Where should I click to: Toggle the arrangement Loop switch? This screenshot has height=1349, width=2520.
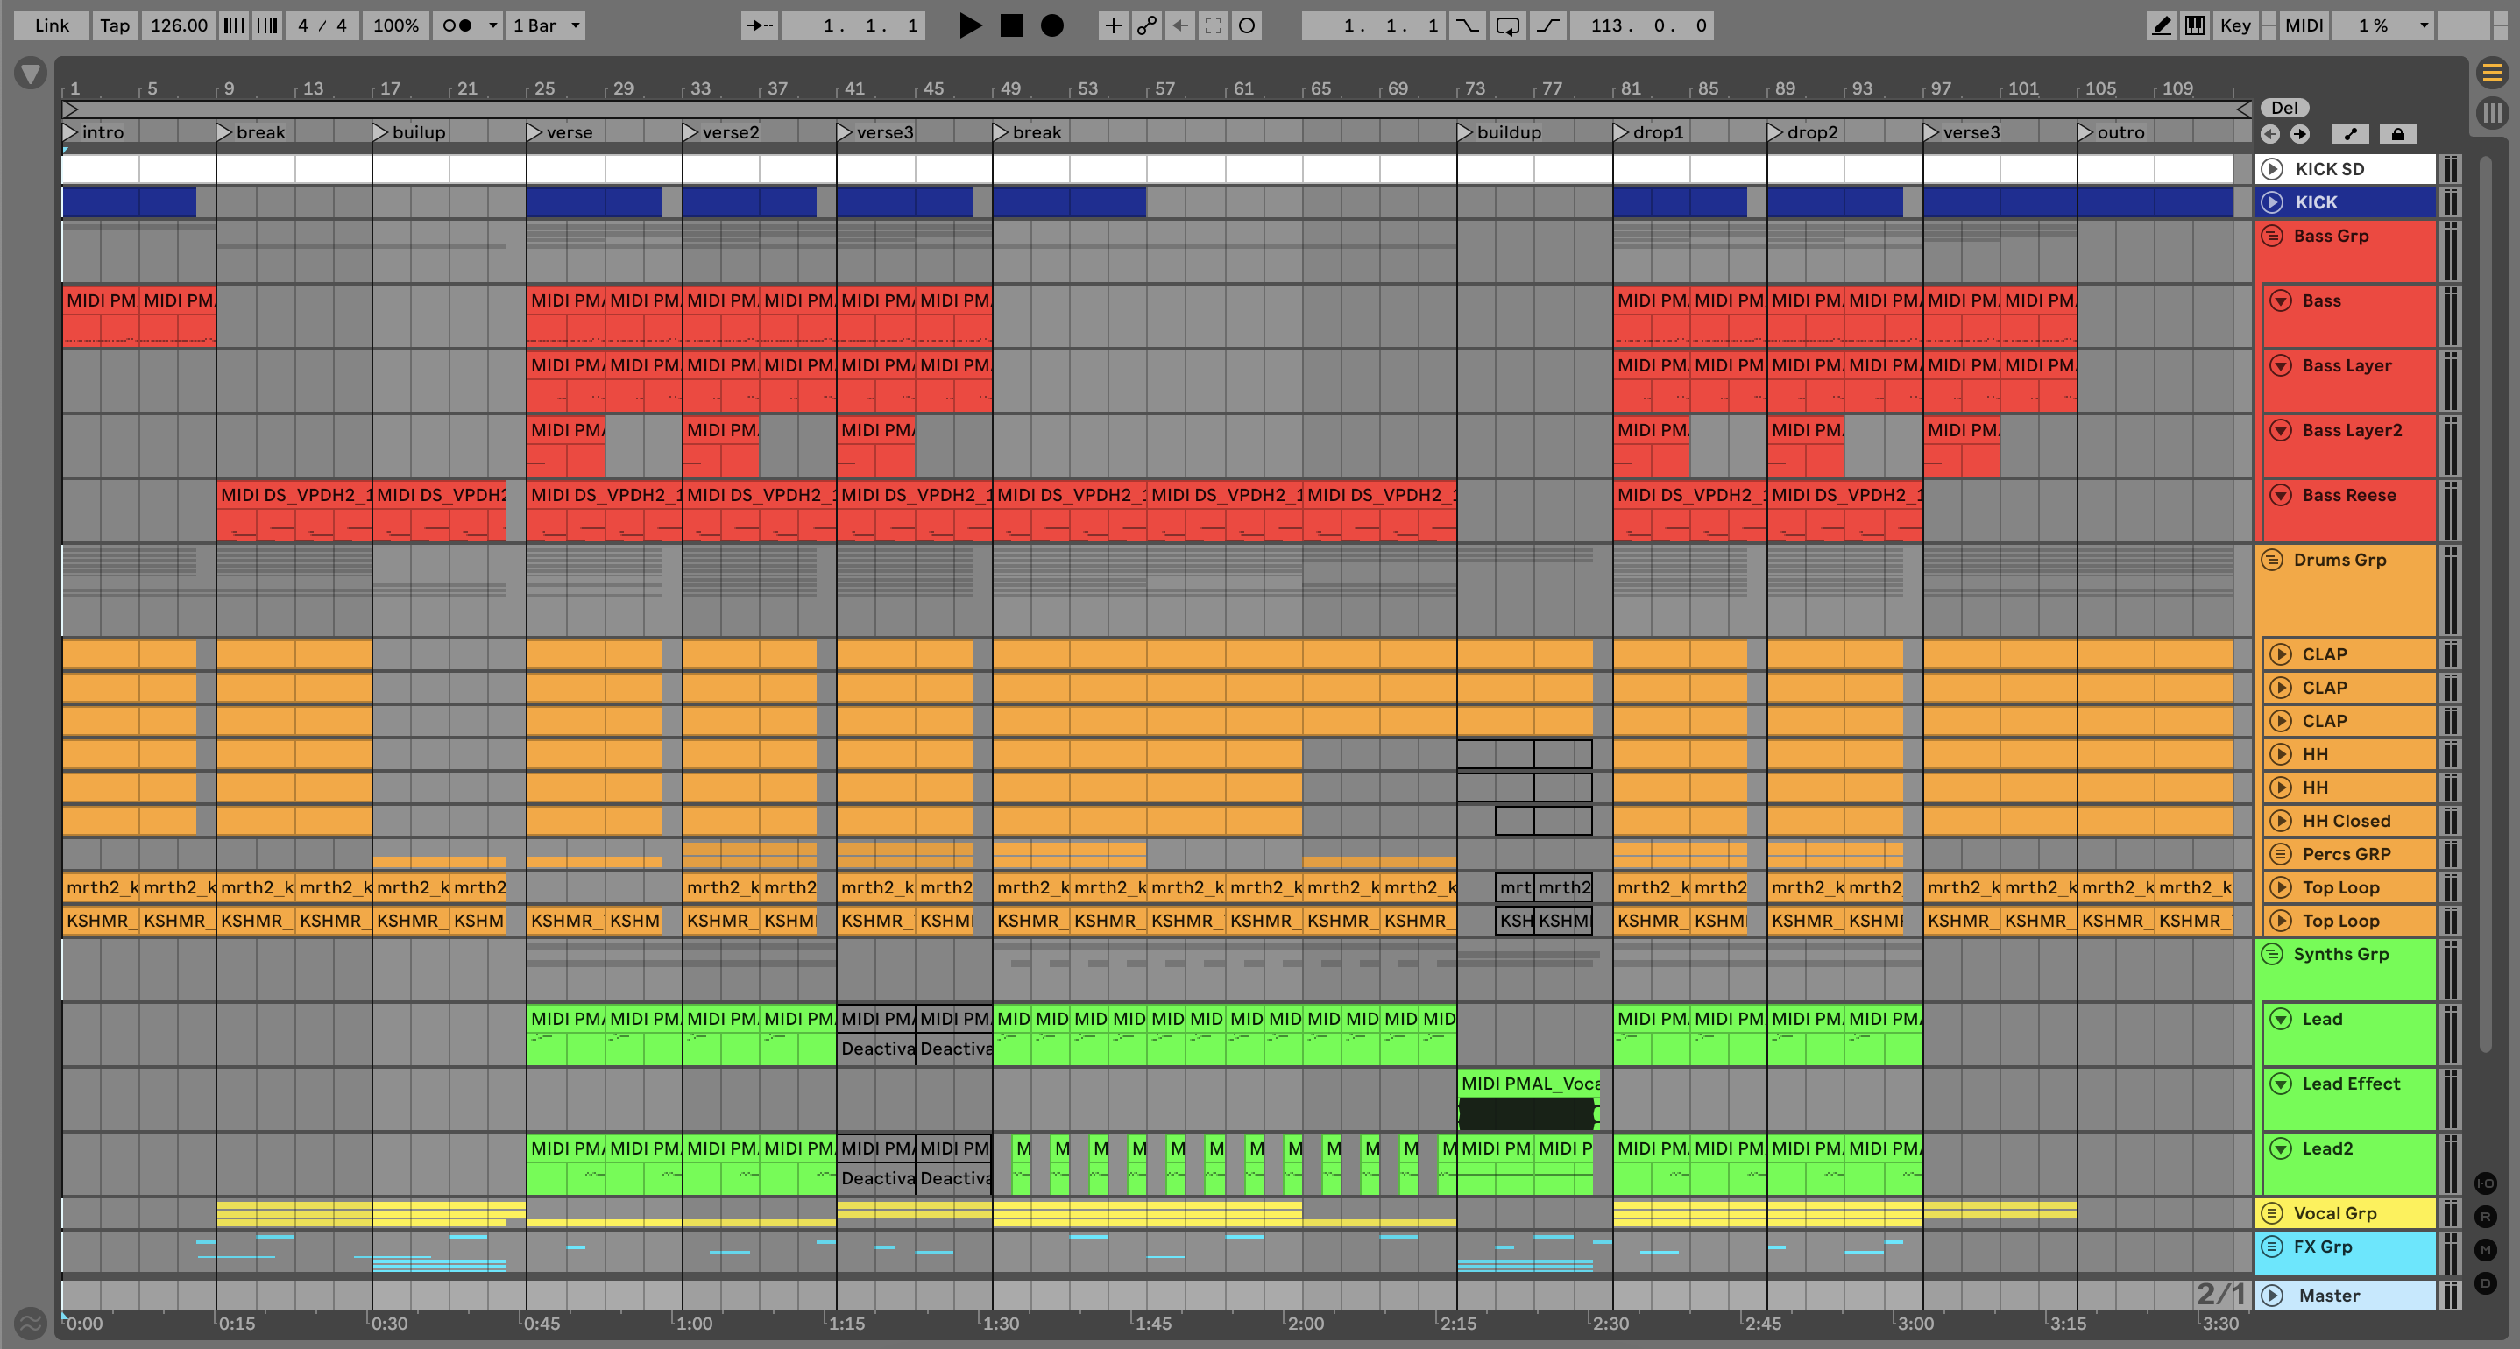(1507, 25)
